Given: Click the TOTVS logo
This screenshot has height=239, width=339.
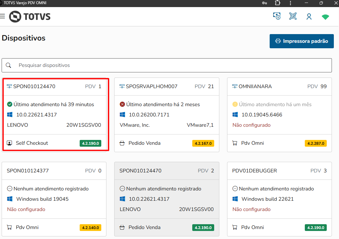Looking at the screenshot, I should 30,17.
